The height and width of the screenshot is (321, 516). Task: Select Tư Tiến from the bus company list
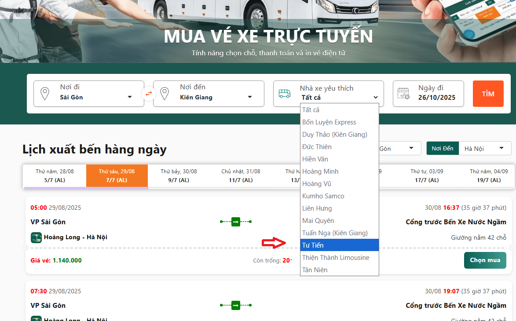coord(339,245)
